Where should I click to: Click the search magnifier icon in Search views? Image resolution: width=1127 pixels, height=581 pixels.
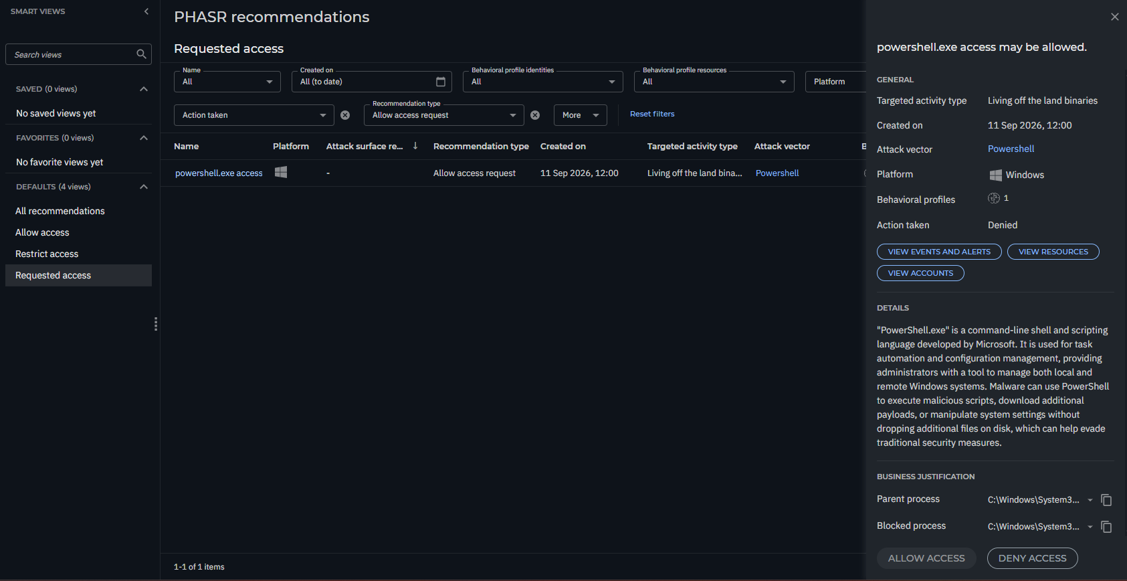pos(141,54)
